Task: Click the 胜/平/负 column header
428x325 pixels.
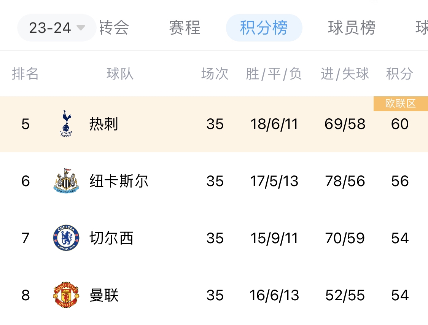Action: coord(274,73)
